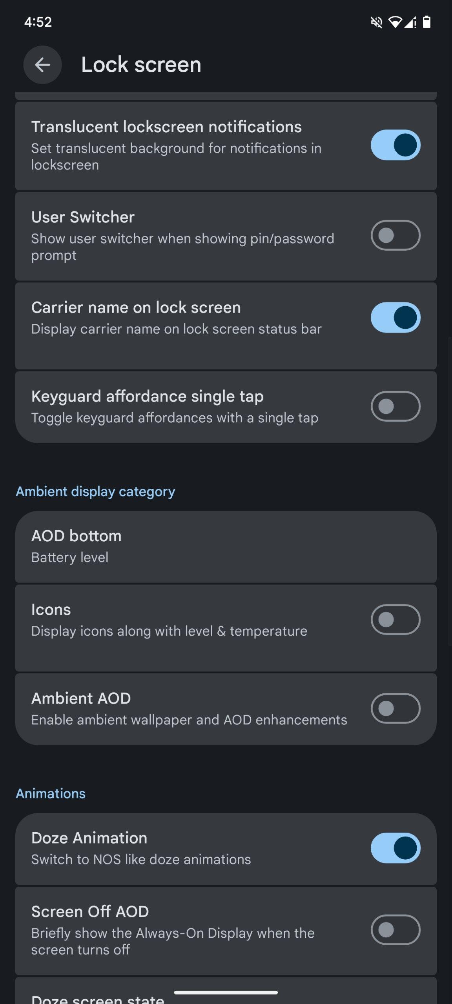The height and width of the screenshot is (1004, 452).
Task: Turn off Doze Animation switch
Action: (395, 848)
